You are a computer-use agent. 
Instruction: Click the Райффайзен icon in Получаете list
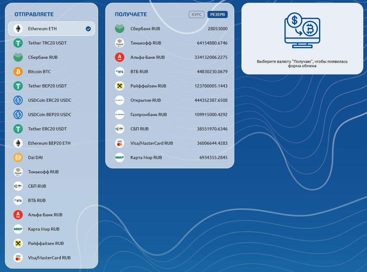click(x=120, y=86)
